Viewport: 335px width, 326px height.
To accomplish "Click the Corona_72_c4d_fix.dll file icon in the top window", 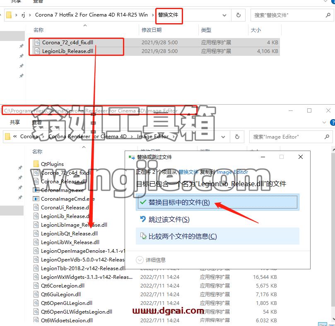I will pyautogui.click(x=37, y=42).
